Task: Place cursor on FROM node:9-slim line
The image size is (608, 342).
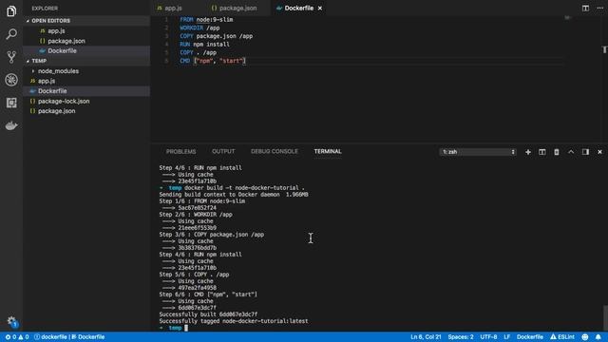Action: (x=206, y=19)
